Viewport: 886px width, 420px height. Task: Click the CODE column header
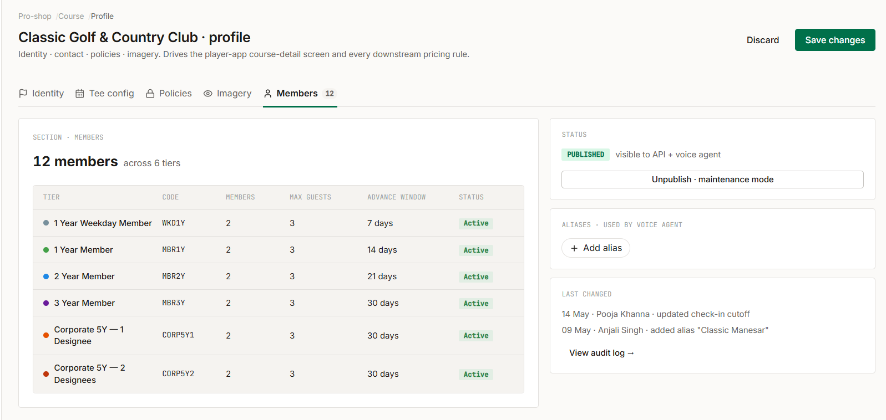(170, 197)
